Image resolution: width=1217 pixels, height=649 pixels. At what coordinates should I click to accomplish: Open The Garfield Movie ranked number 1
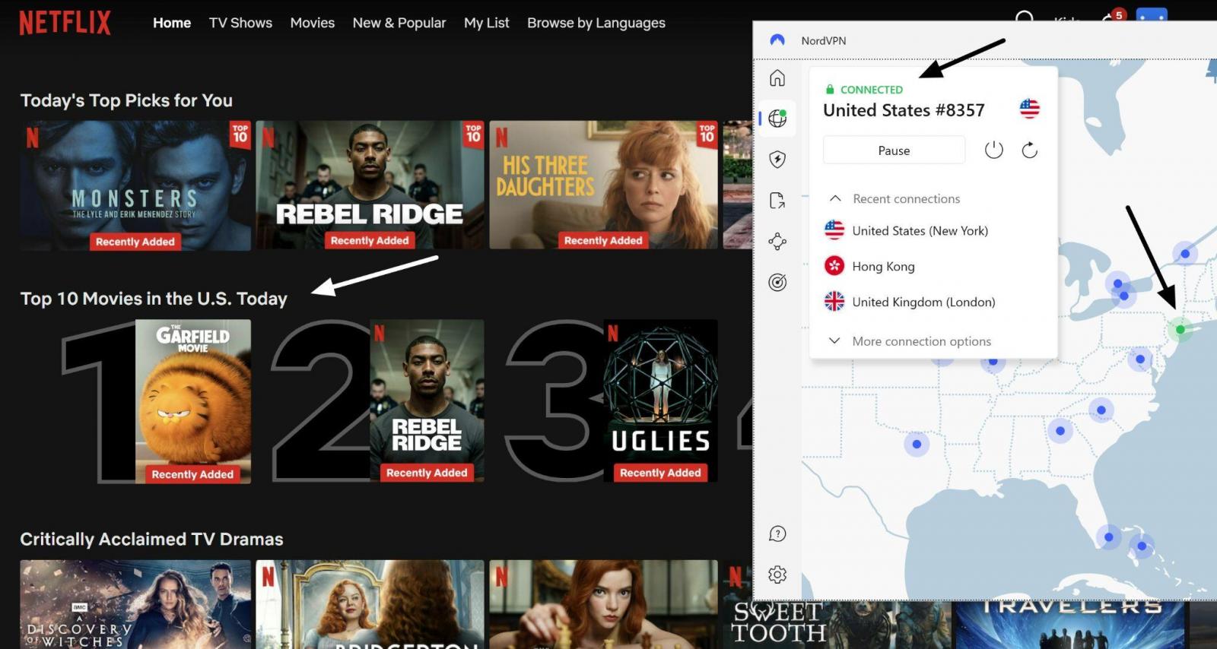(193, 401)
